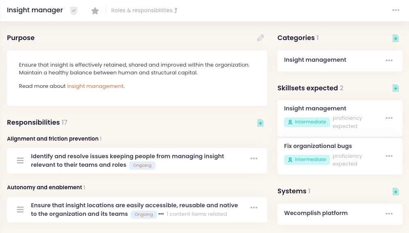Viewport: 409px width, 233px height.
Task: Click the shield verification icon beside title
Action: pyautogui.click(x=74, y=11)
